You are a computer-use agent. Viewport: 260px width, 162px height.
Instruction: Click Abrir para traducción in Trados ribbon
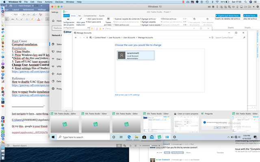pos(80,22)
